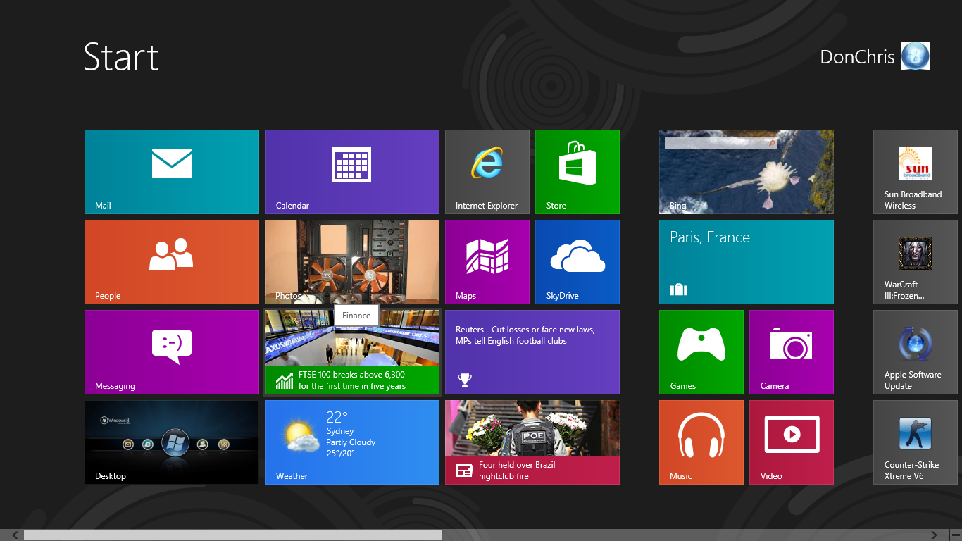Click the DonChris account picture

click(x=916, y=56)
